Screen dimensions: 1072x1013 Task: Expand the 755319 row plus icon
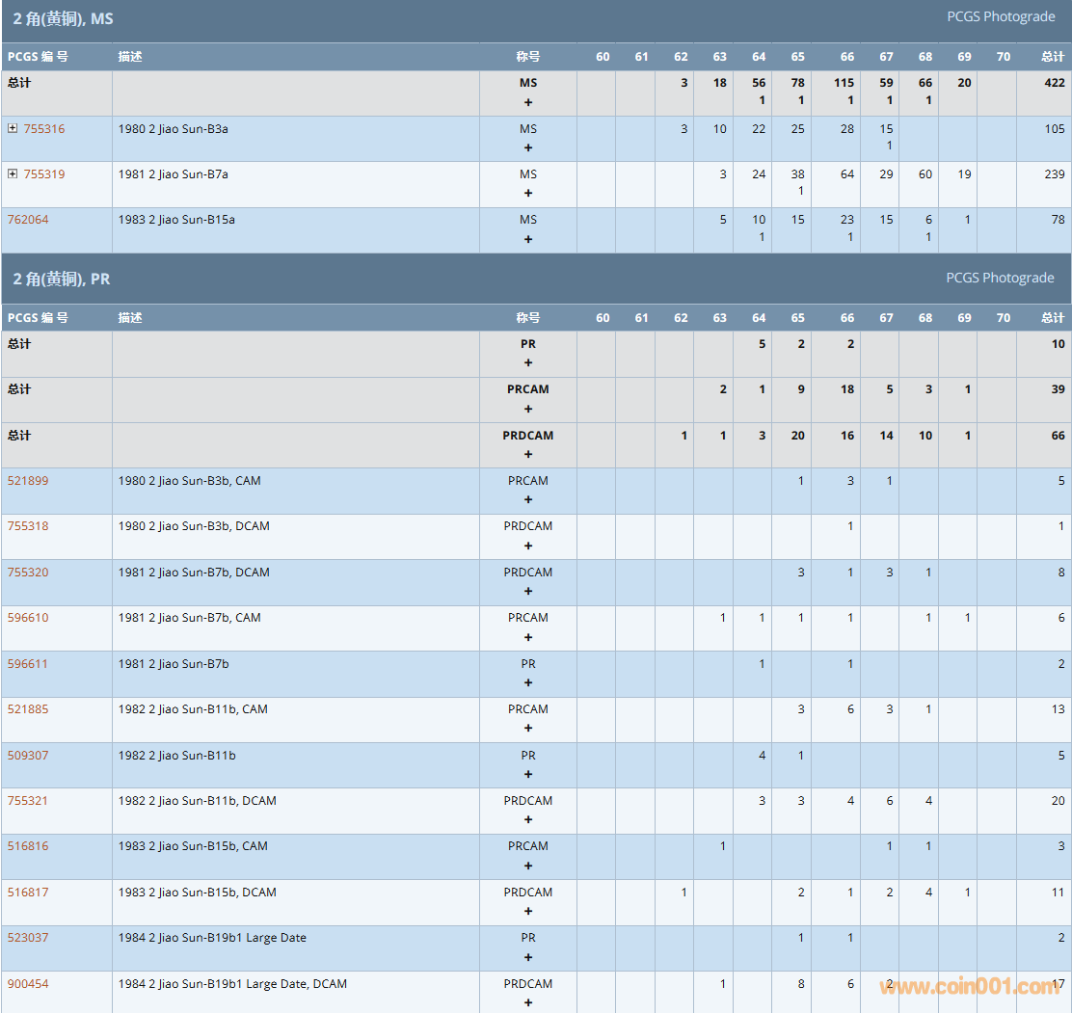pos(13,173)
